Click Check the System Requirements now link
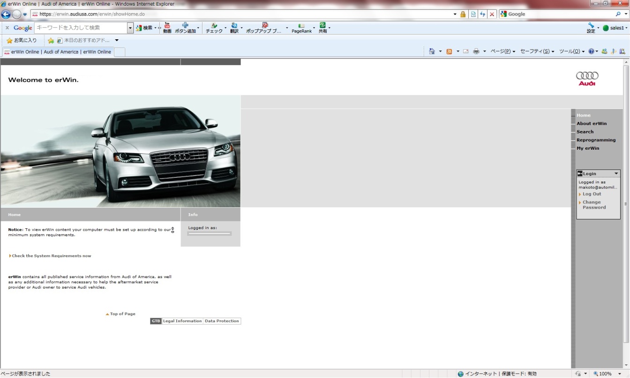 (51, 256)
